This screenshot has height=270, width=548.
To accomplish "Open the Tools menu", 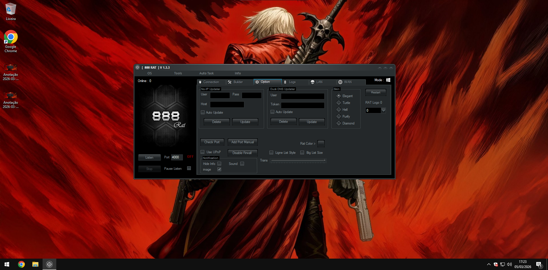I will point(178,73).
